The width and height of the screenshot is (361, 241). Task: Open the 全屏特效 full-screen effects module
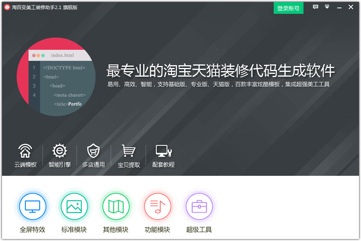coord(33,206)
